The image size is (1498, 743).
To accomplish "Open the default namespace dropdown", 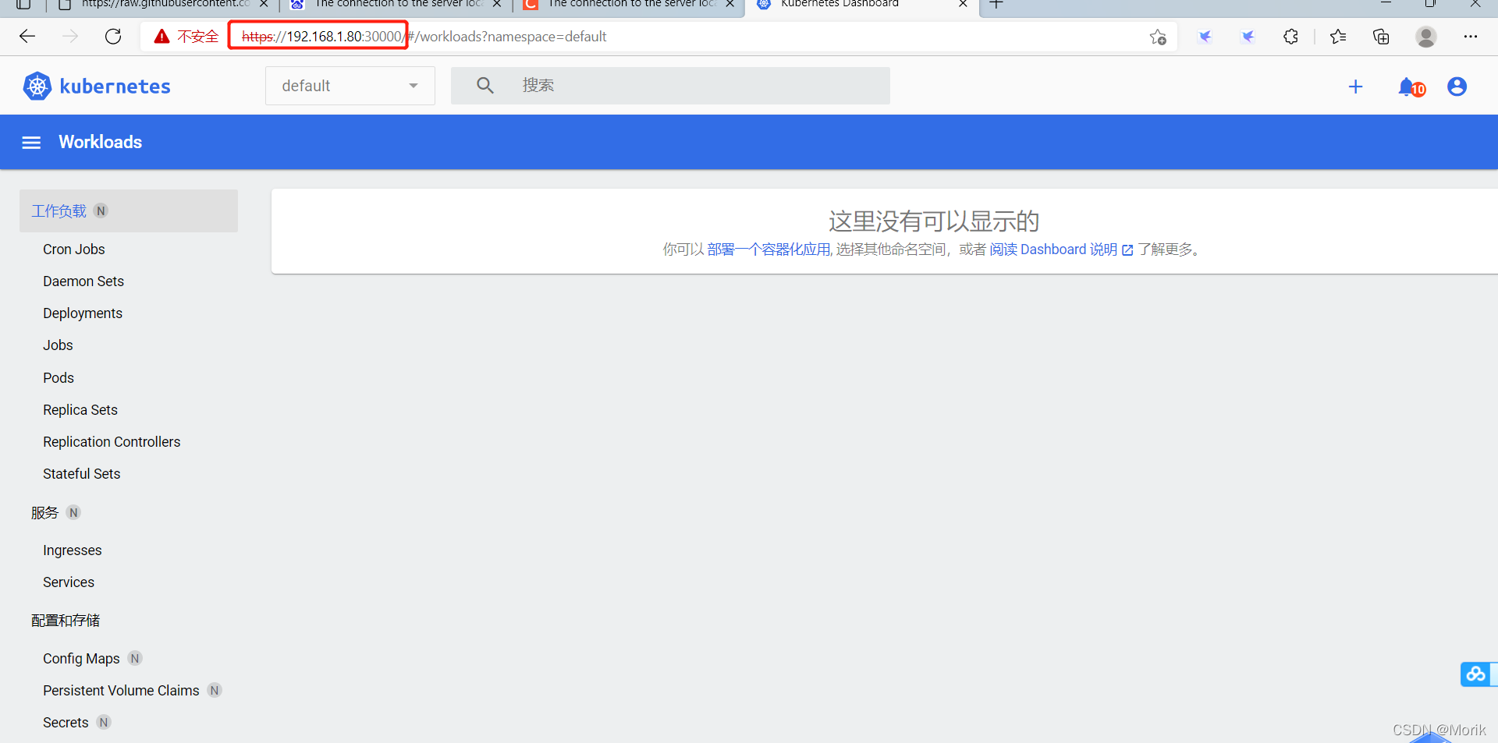I will click(x=350, y=86).
